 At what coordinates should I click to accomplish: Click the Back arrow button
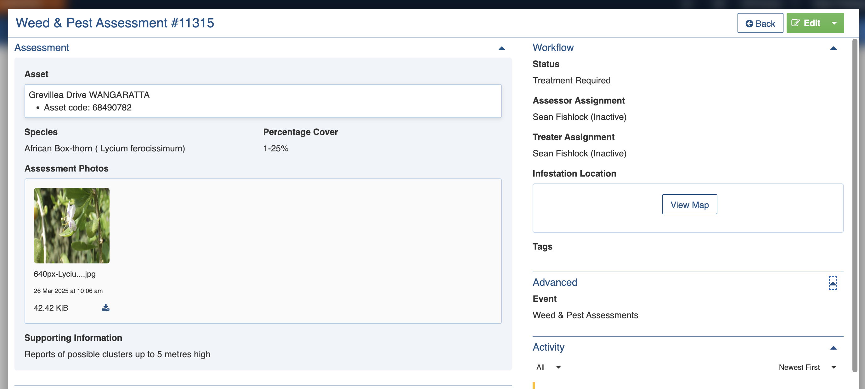pos(760,23)
